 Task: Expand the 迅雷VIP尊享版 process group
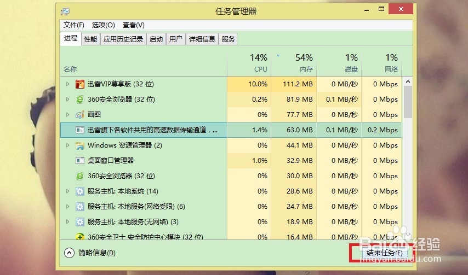point(68,84)
